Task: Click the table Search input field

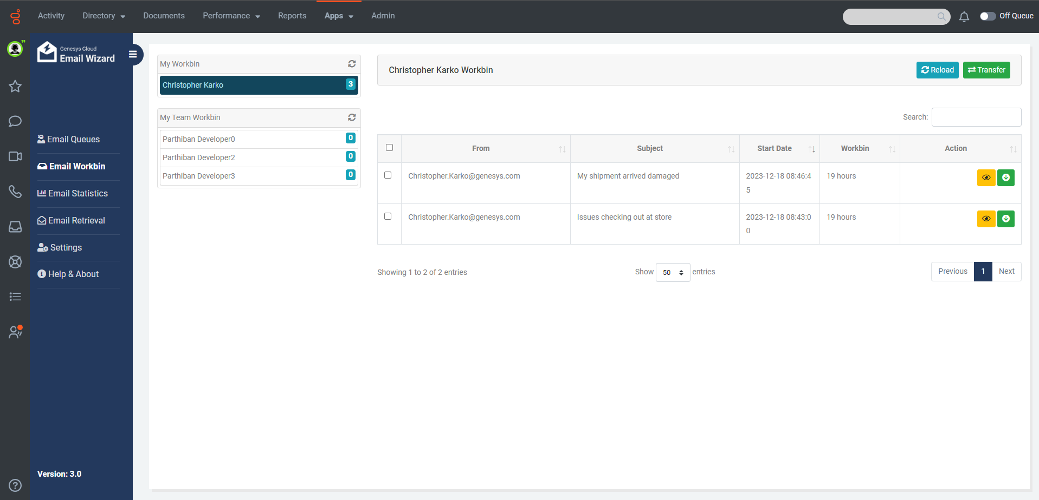Action: click(976, 117)
